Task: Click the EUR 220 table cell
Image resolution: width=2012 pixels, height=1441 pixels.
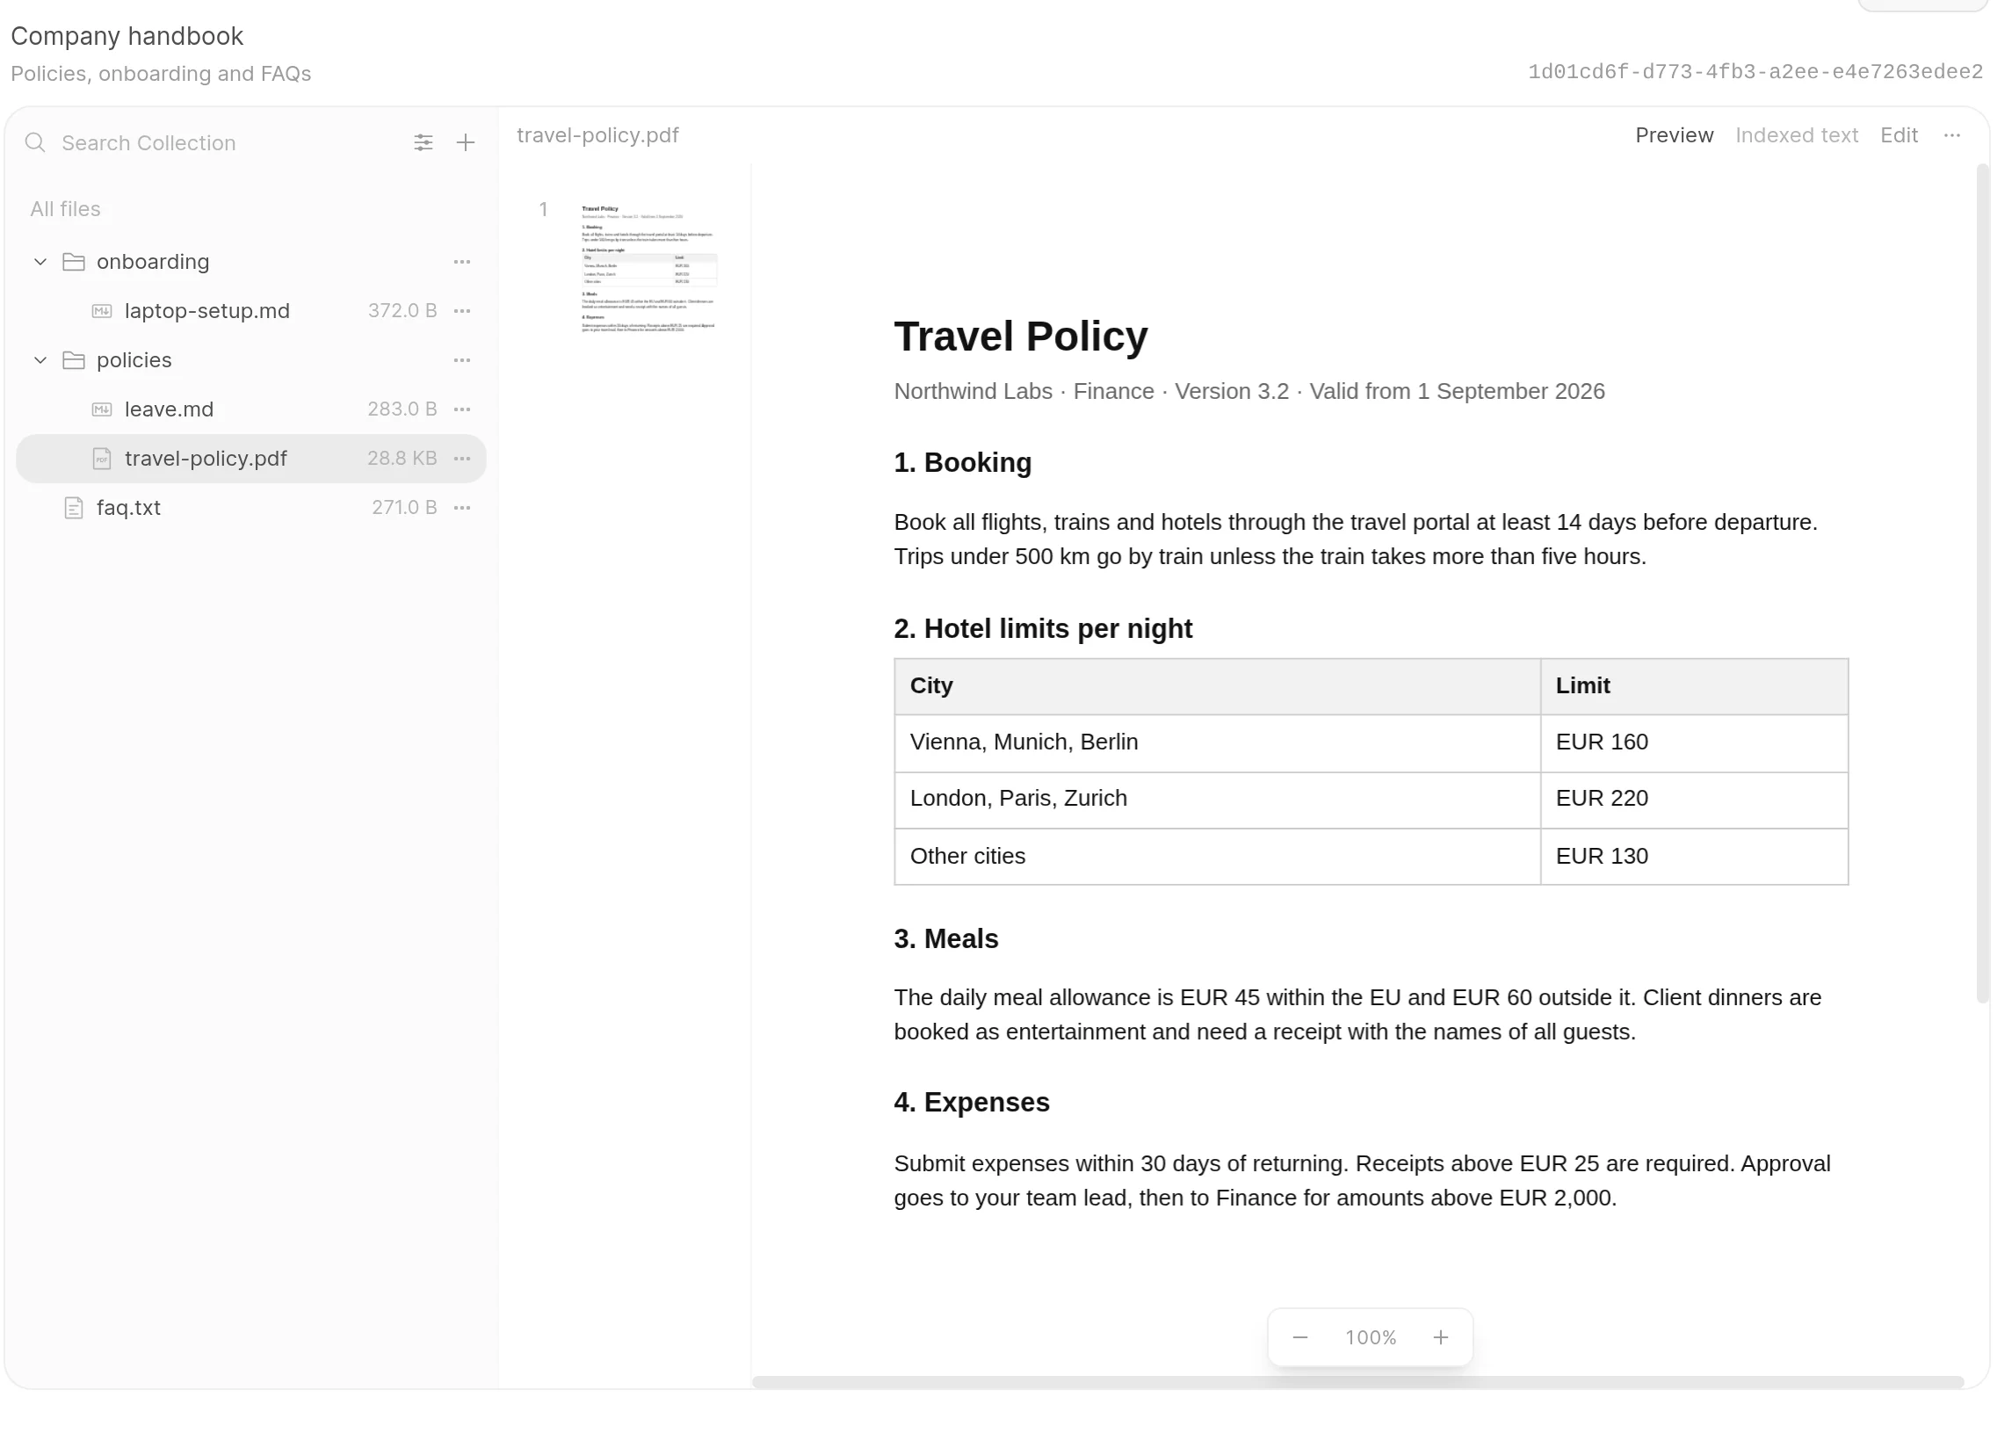Action: pos(1695,800)
